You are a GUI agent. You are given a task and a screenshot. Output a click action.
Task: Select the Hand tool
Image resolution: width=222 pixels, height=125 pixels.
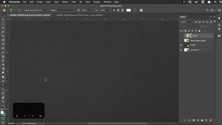coord(3,98)
